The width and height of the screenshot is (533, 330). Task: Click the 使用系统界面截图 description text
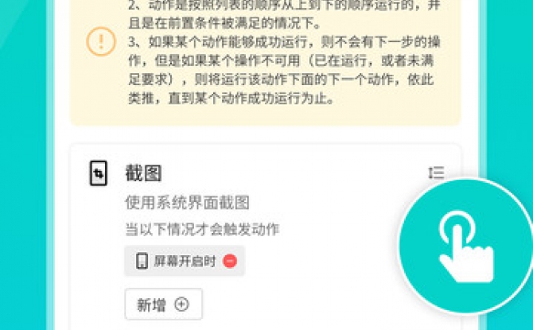[x=187, y=203]
